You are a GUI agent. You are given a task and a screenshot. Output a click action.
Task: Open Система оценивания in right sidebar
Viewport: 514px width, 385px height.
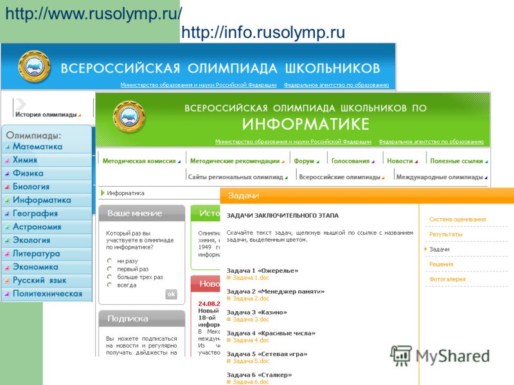point(457,219)
